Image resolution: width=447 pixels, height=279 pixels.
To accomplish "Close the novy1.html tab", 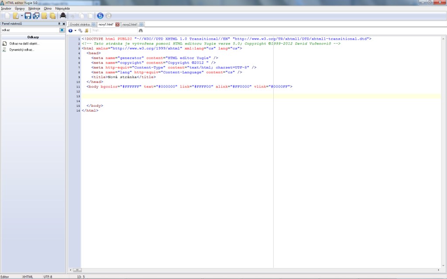I will (x=117, y=24).
